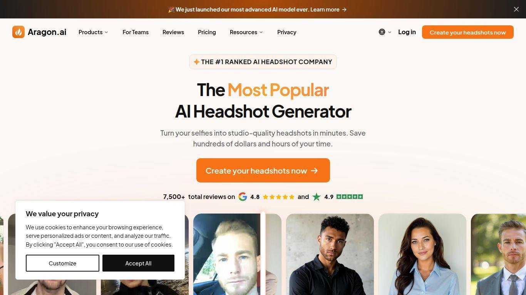The image size is (526, 295).
Task: Open the Reviews nav link
Action: pyautogui.click(x=173, y=32)
